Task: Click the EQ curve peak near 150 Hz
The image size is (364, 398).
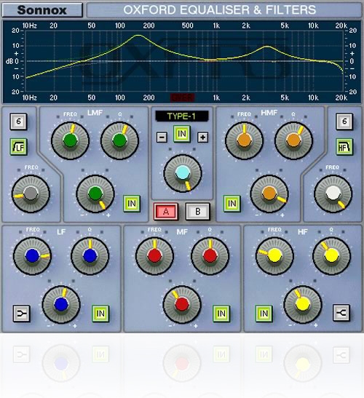Action: (x=138, y=35)
